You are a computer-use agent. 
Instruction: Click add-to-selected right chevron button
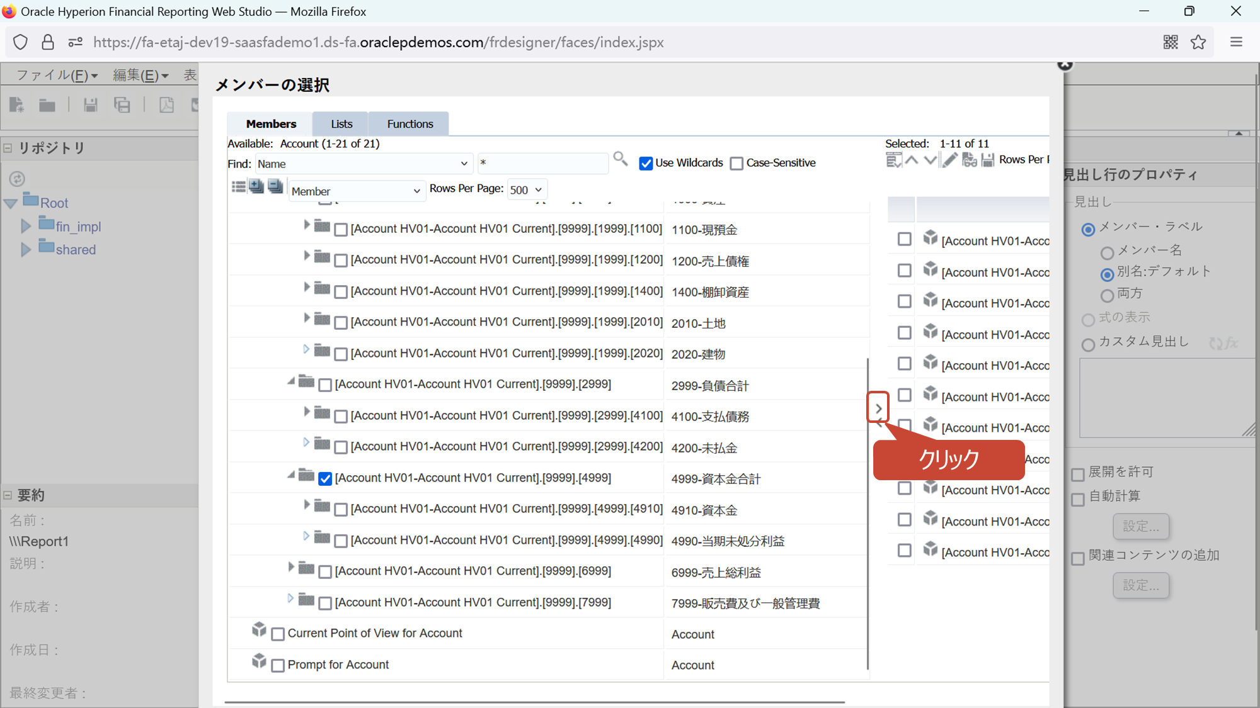click(x=878, y=408)
